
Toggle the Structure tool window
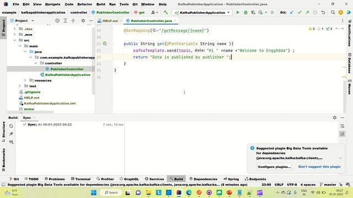3,132
